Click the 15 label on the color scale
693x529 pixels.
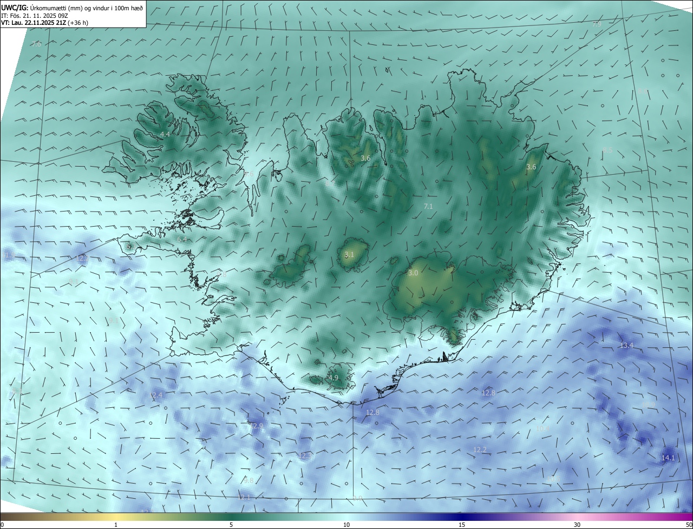coord(462,525)
